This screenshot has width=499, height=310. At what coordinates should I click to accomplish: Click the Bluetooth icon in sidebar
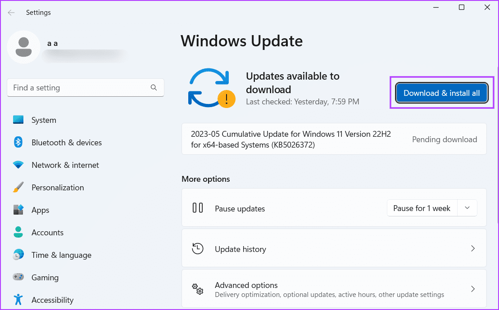click(18, 142)
